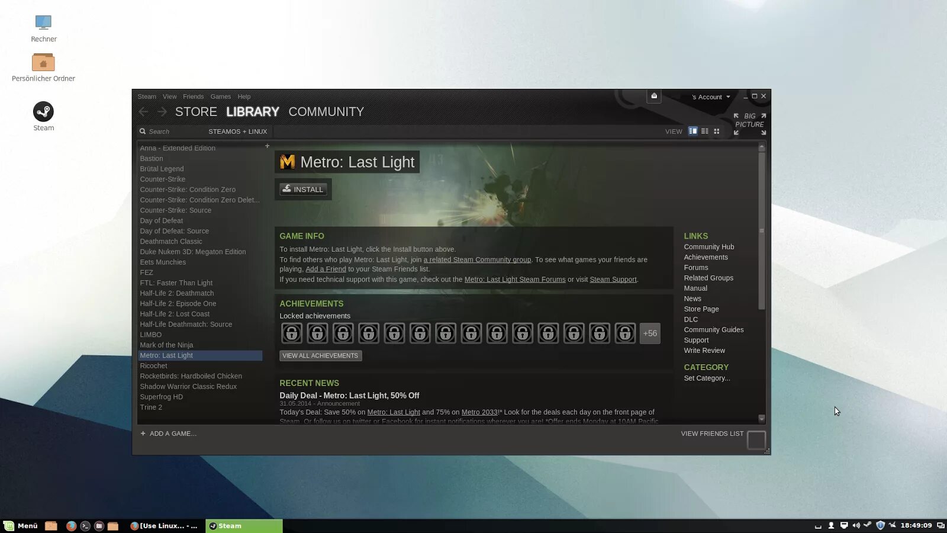Open the STEAMOS + LINUX library filter
The image size is (947, 533).
coord(237,131)
